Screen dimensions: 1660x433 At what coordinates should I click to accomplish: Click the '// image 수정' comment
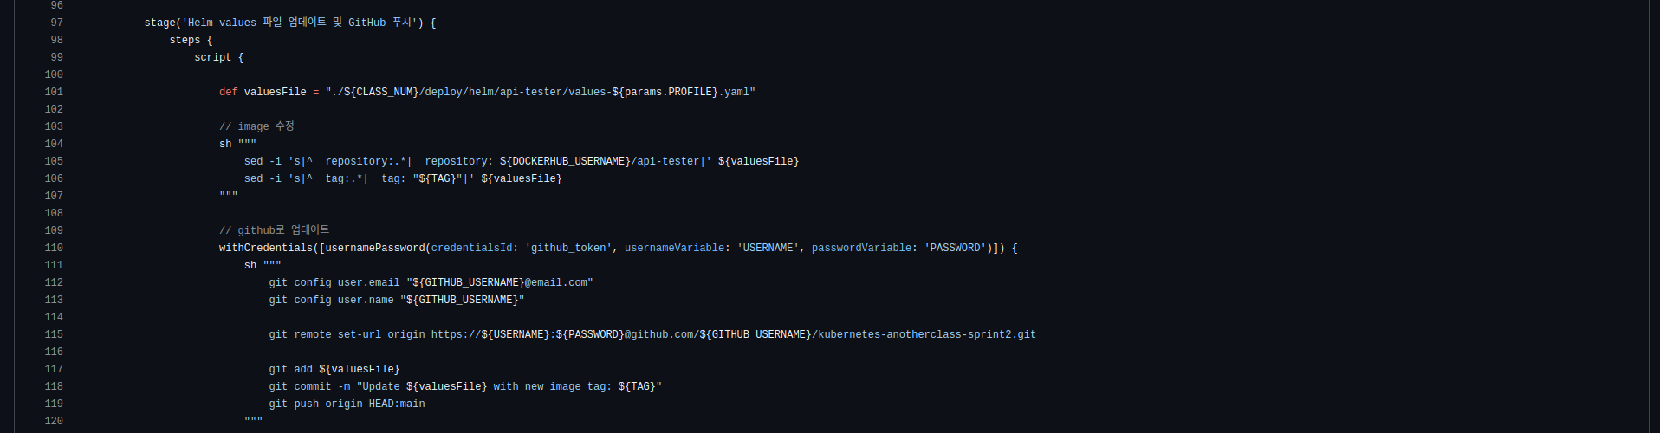point(256,126)
